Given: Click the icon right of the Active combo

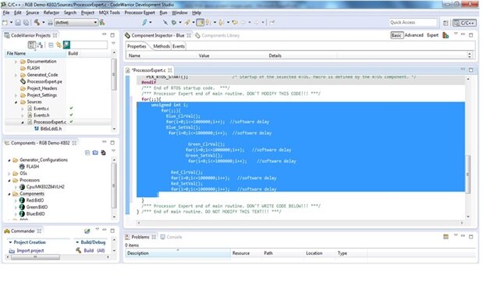Looking at the screenshot, I should point(102,22).
